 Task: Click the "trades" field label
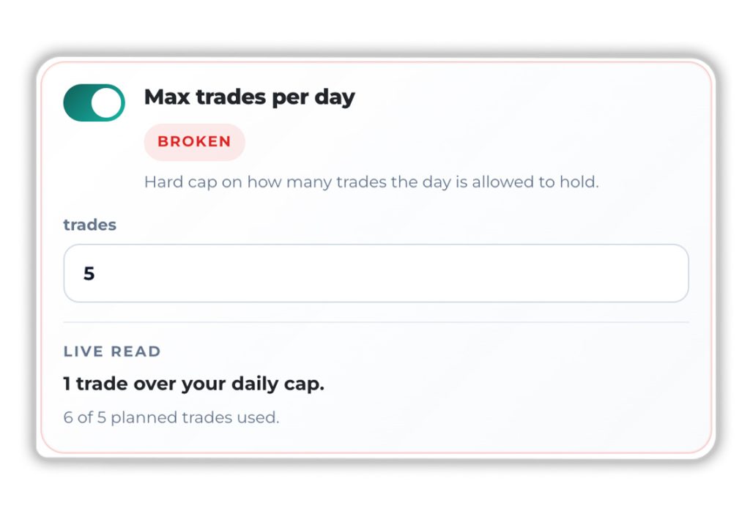pos(89,225)
